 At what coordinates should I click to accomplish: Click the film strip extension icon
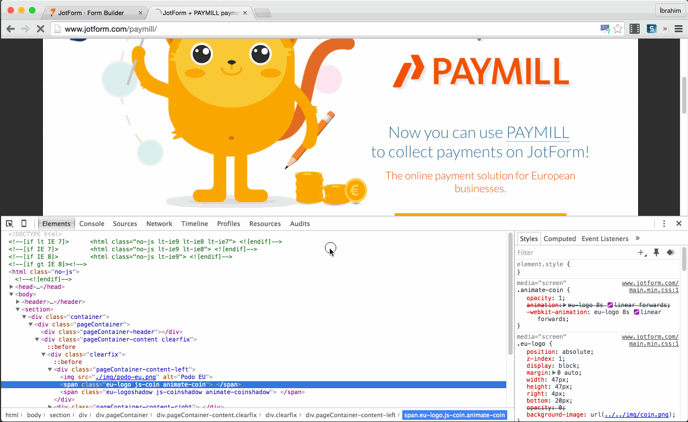point(635,29)
